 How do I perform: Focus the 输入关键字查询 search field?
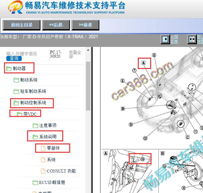pyautogui.click(x=22, y=54)
